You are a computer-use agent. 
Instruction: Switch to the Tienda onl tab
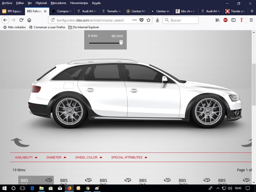(236, 11)
